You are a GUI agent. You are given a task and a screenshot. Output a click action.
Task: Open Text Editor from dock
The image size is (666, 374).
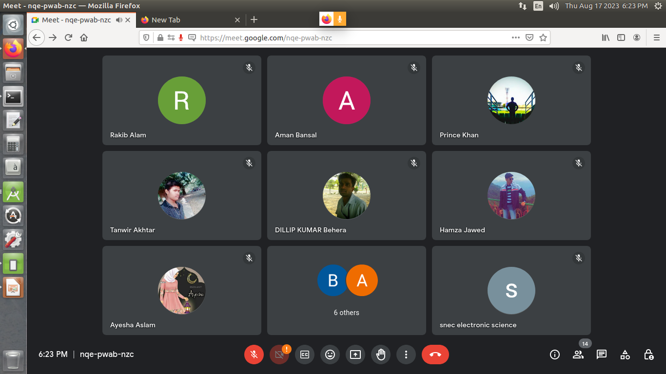(x=13, y=120)
